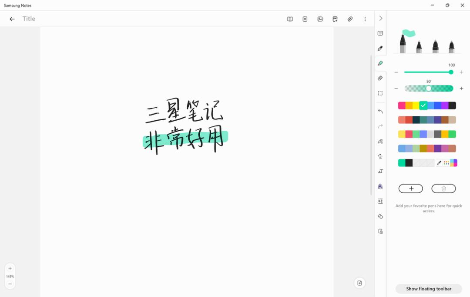Pick the purple swatch in first palette row
Image resolution: width=470 pixels, height=297 pixels.
pos(445,105)
